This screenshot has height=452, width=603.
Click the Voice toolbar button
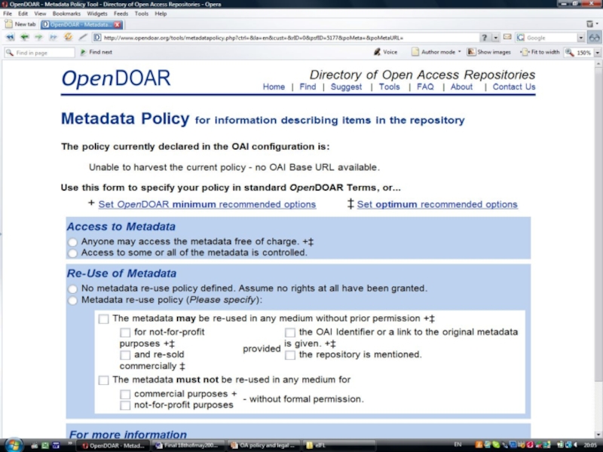(386, 52)
